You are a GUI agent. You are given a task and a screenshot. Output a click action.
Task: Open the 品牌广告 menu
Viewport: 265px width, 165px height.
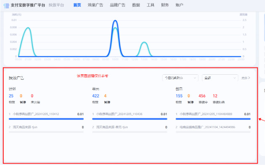click(x=118, y=5)
